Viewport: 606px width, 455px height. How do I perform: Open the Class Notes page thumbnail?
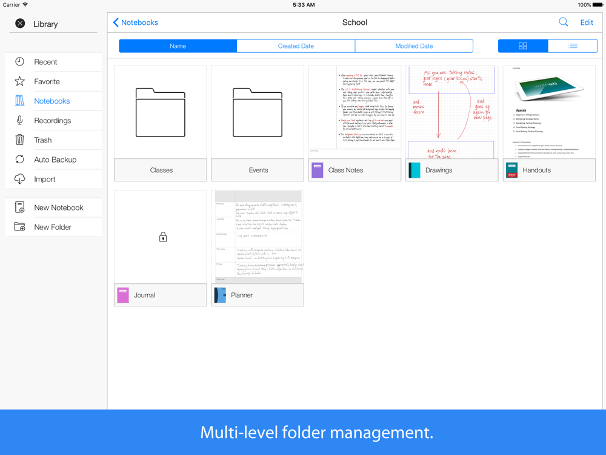355,112
